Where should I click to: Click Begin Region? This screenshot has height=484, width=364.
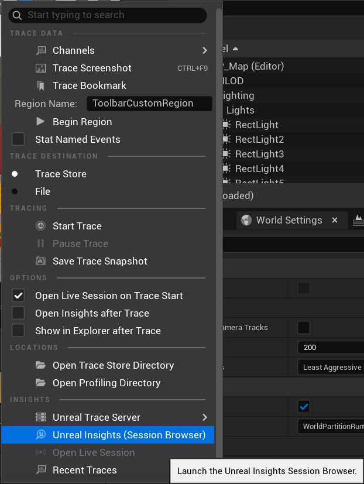108,122
